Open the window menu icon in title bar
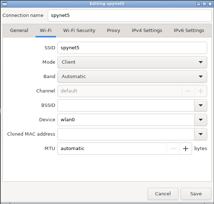 (x=5, y=4)
